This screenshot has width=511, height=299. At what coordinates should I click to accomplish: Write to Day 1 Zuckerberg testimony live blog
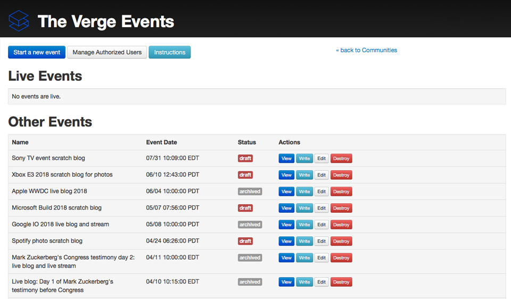tap(304, 282)
